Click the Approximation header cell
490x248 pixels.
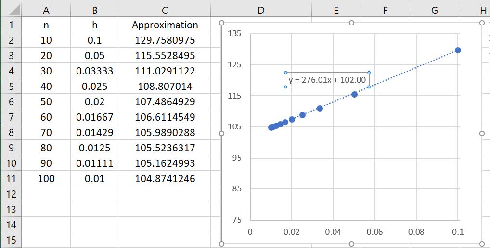[x=165, y=25]
